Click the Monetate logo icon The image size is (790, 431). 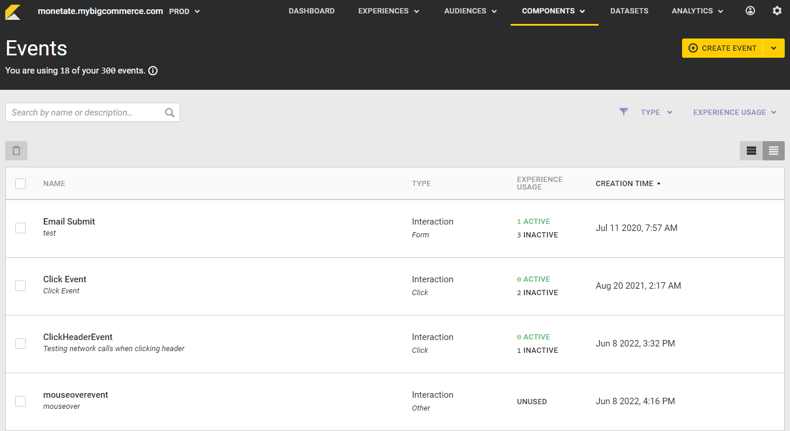tap(13, 12)
